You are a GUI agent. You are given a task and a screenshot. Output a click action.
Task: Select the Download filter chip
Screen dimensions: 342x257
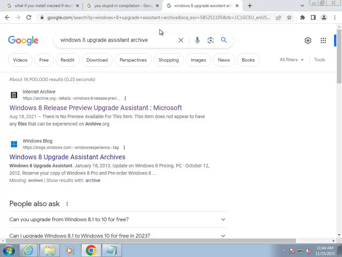[x=97, y=60]
